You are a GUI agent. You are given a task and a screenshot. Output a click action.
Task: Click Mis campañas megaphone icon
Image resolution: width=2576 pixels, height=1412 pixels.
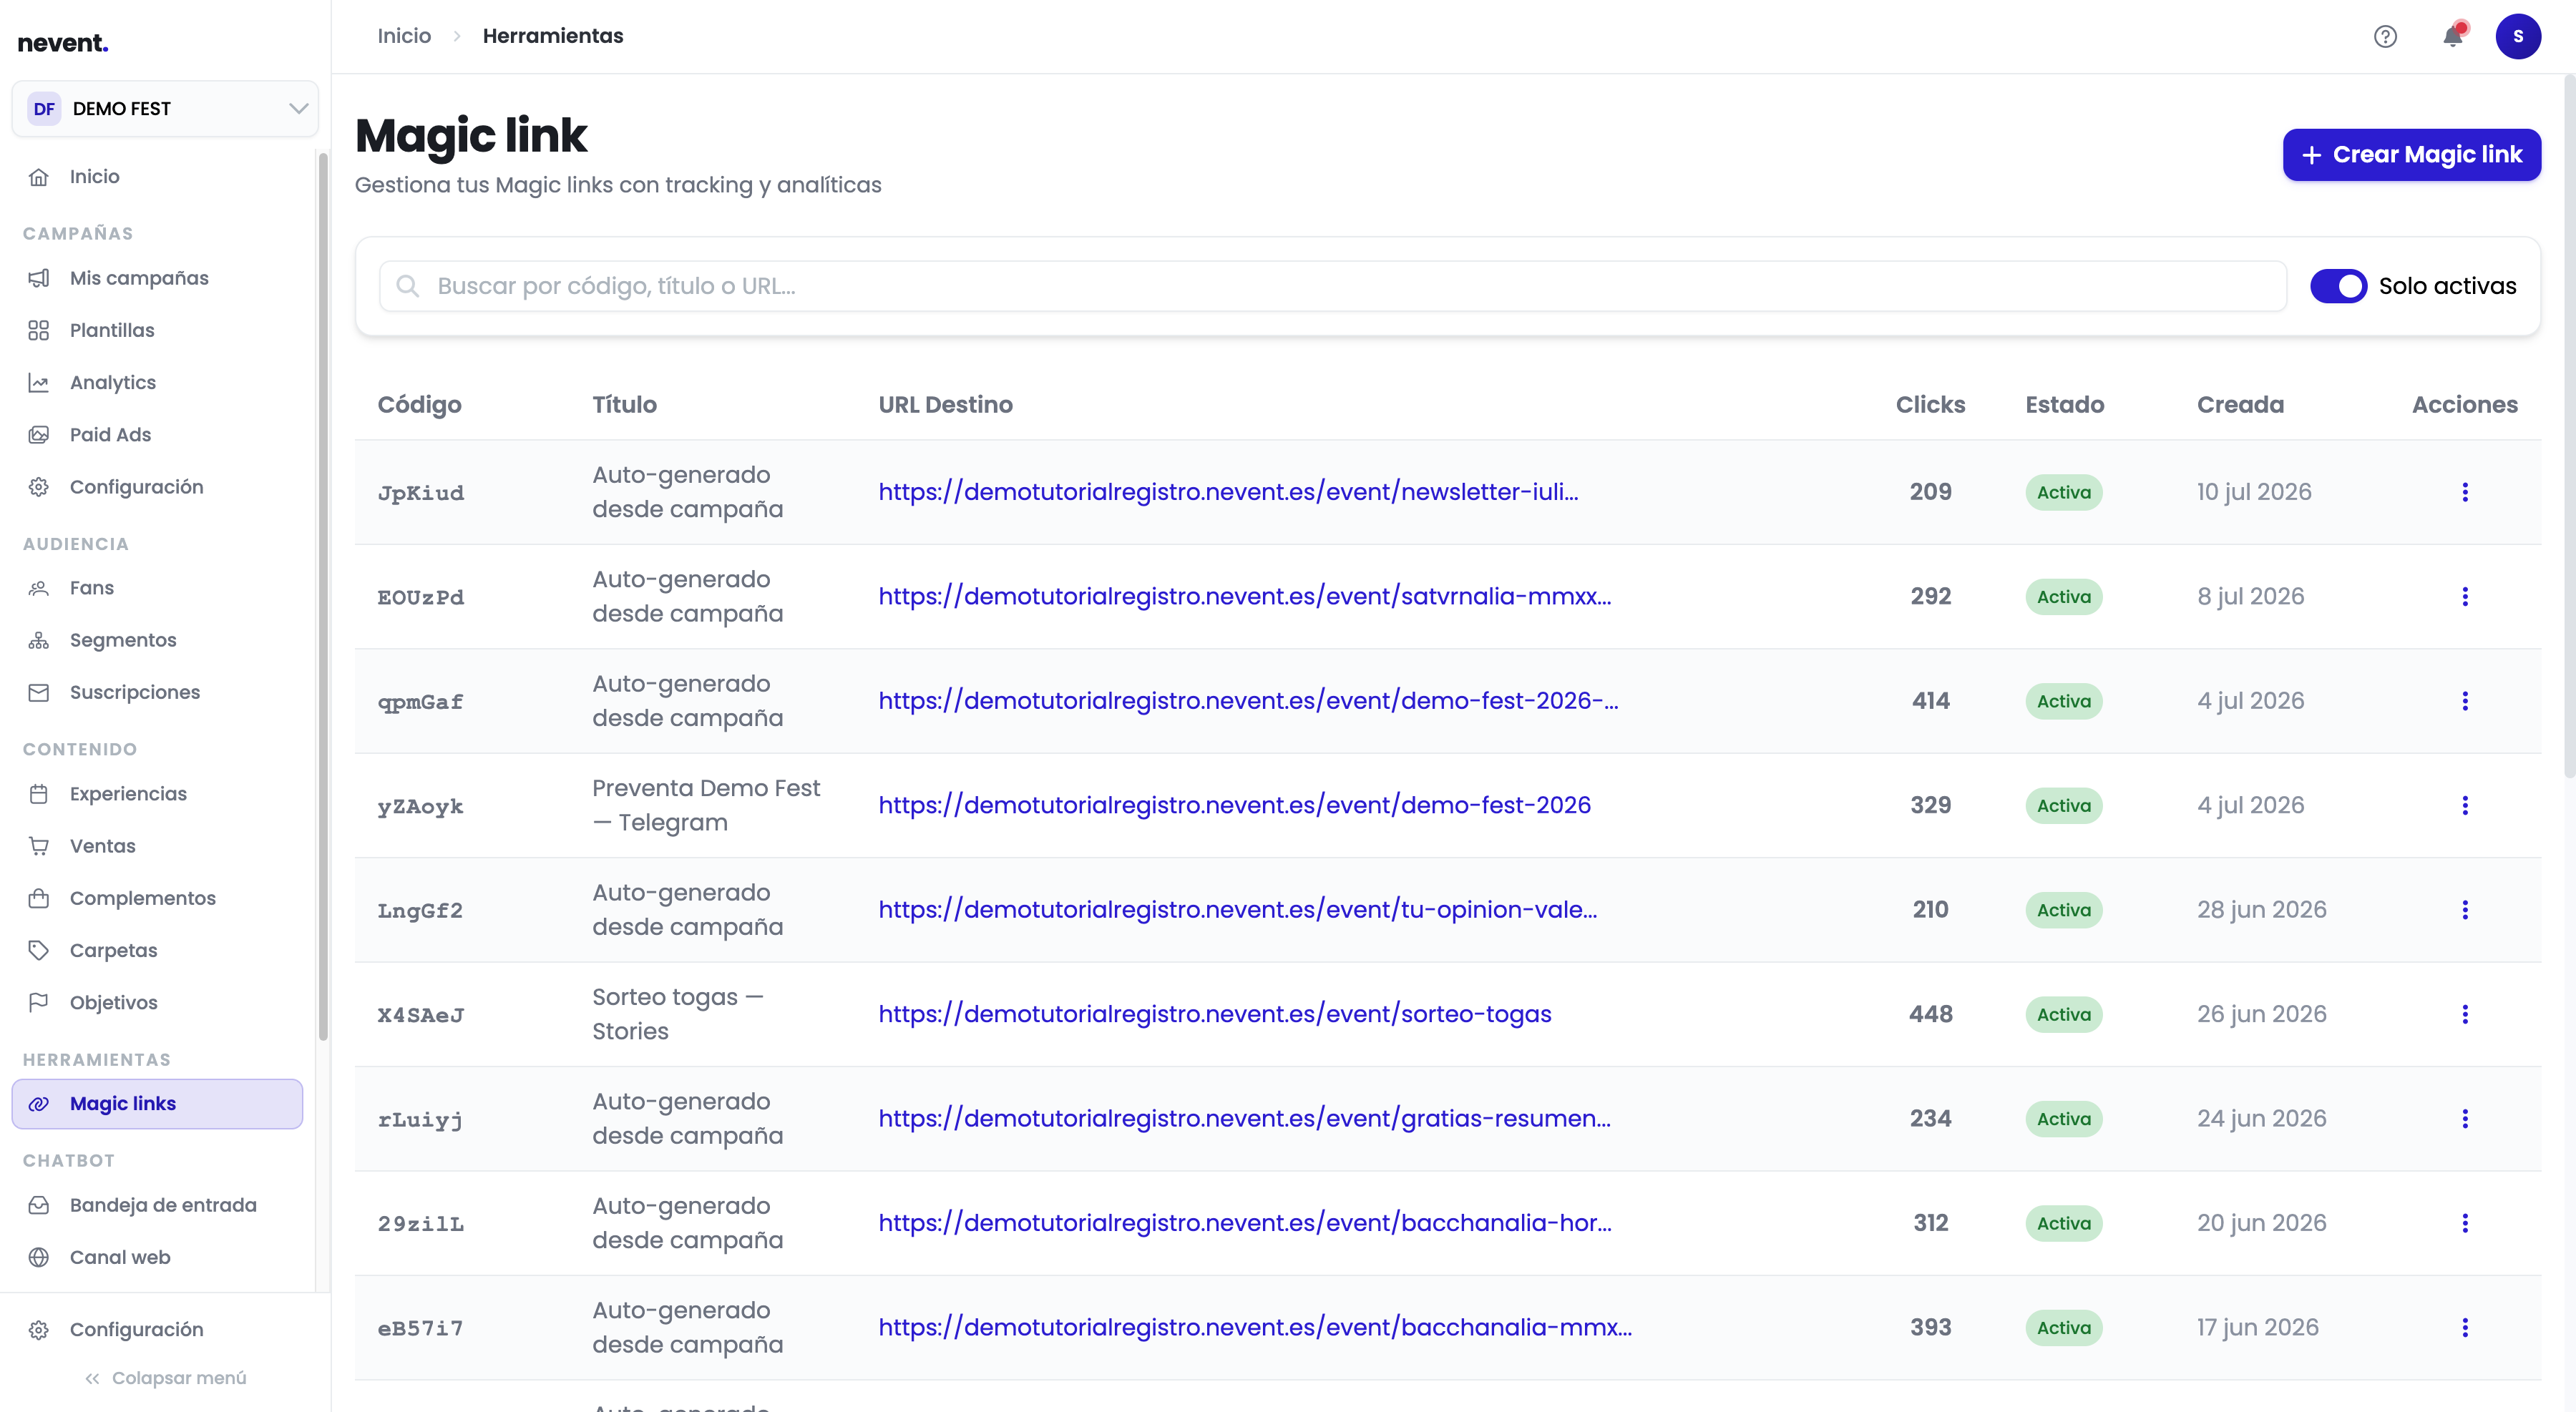[39, 279]
